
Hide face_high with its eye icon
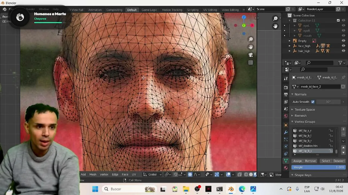[x=343, y=46]
